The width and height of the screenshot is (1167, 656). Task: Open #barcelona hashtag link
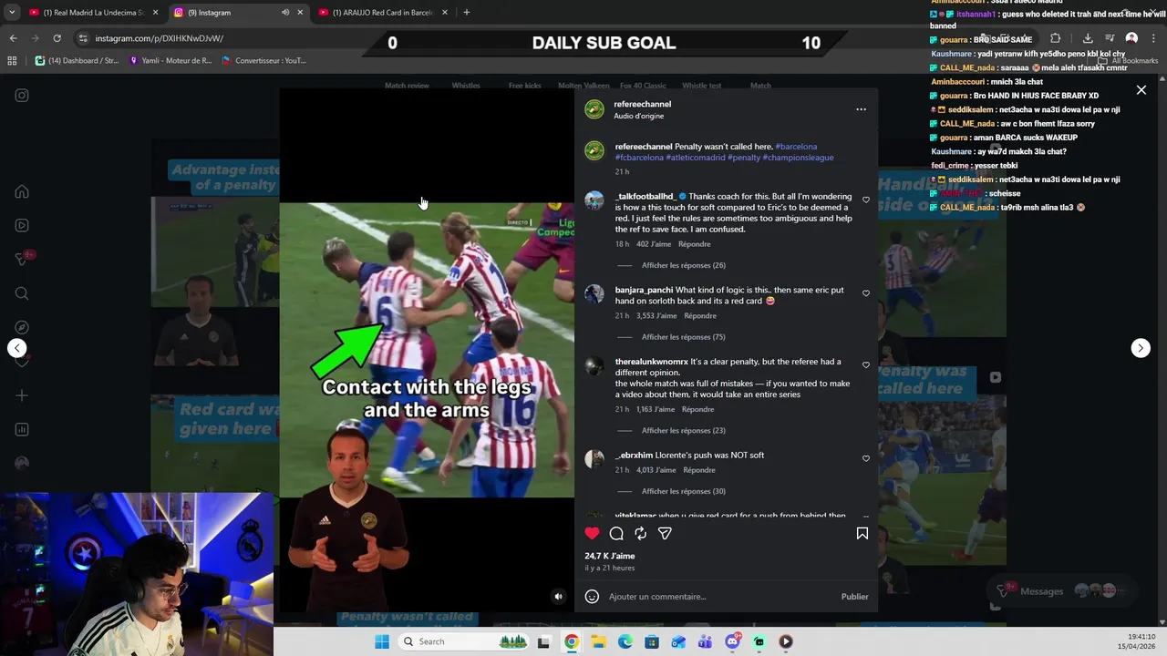tap(796, 147)
